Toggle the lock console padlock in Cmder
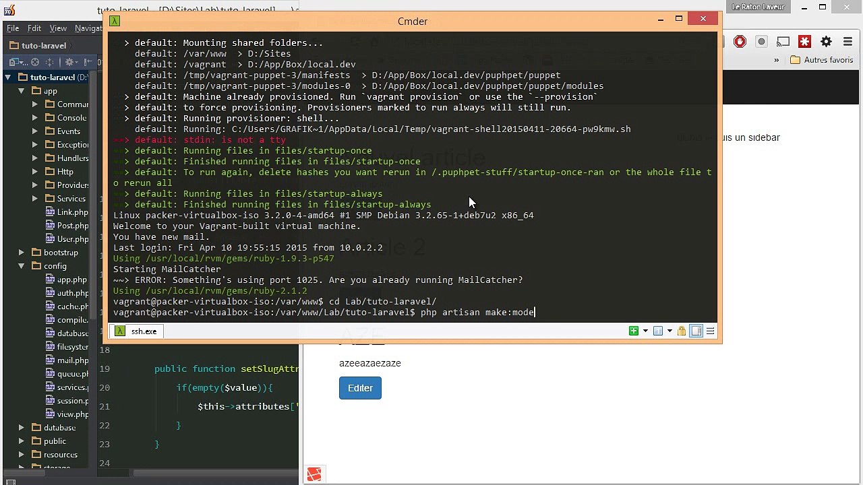863x485 pixels. tap(682, 331)
